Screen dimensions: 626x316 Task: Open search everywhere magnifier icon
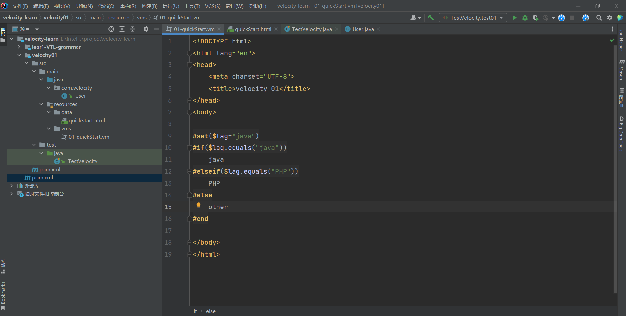(x=599, y=18)
